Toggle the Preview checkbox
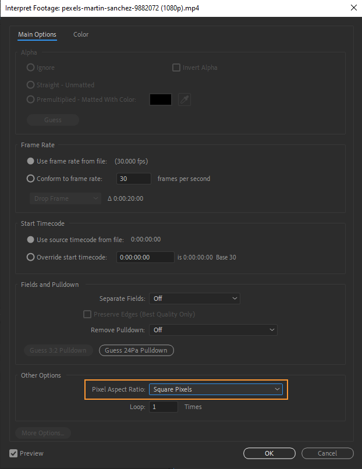 click(x=13, y=453)
